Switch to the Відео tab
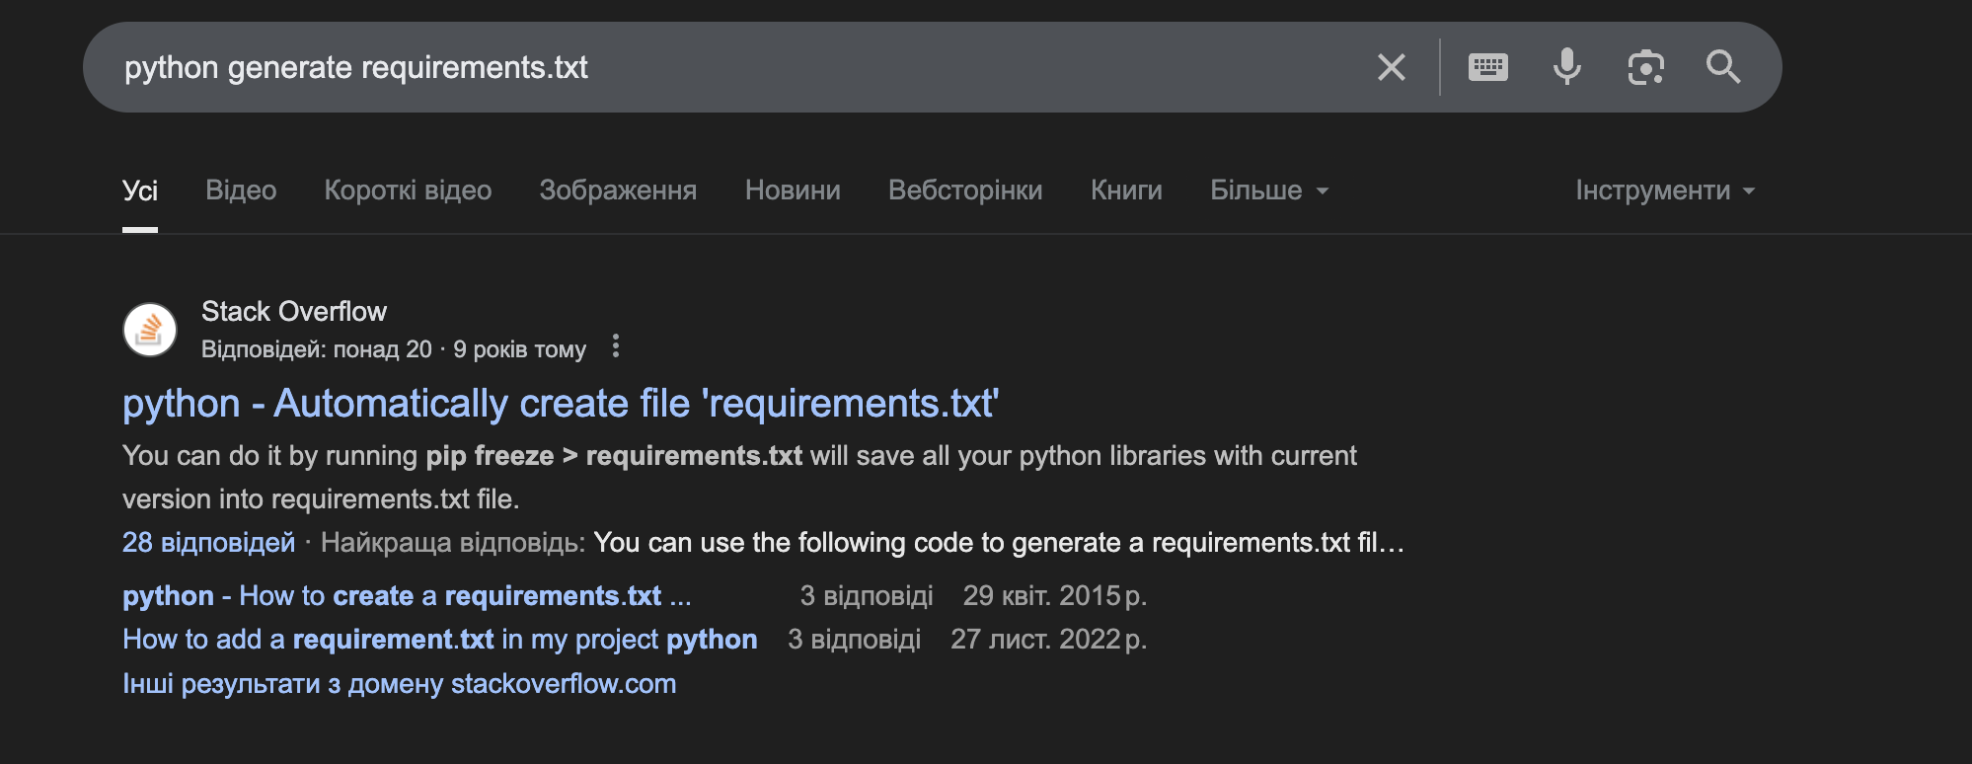Viewport: 1972px width, 764px height. pyautogui.click(x=241, y=191)
